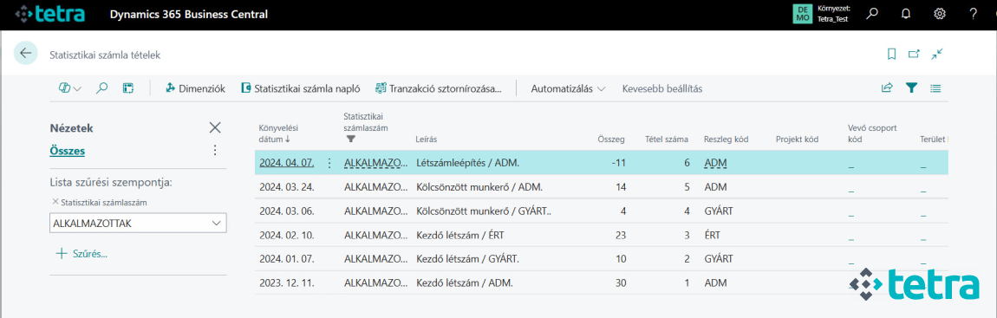This screenshot has height=318, width=997.
Task: Click the Leírás column header
Action: [x=426, y=140]
